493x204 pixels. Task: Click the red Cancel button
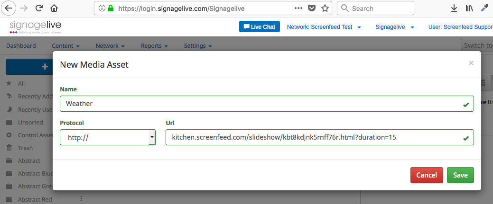click(427, 175)
